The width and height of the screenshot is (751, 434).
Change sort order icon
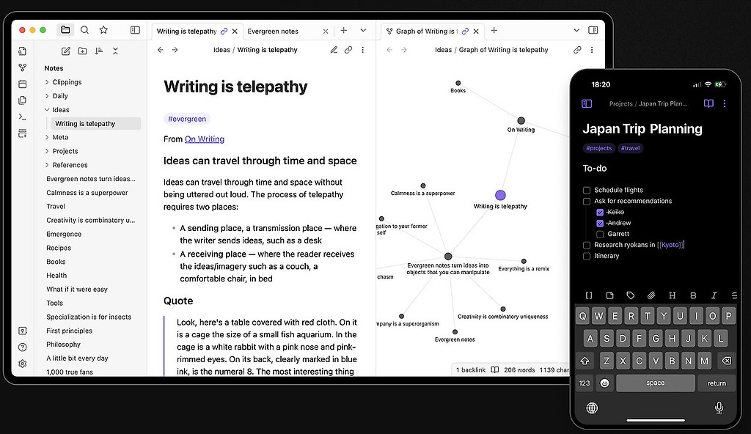[x=99, y=51]
